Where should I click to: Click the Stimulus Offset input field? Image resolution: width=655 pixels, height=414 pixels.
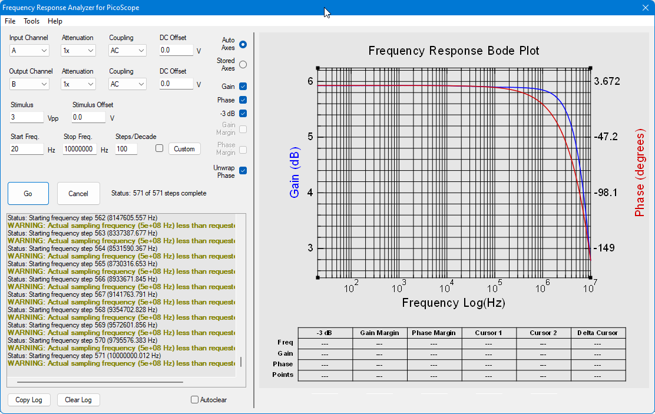88,117
